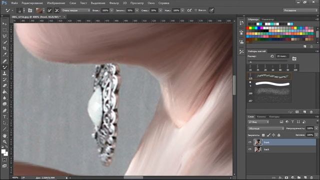Image resolution: width=320 pixels, height=180 pixels.
Task: Create a new layer in Layers panel
Action: [305, 178]
